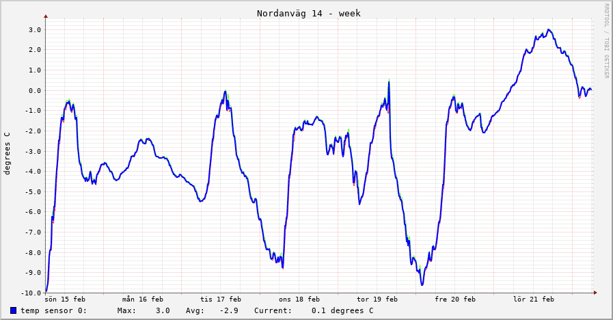The image size is (613, 320).
Task: Click the RRDTOOL / TOBI OETIKER watermark
Action: click(605, 41)
